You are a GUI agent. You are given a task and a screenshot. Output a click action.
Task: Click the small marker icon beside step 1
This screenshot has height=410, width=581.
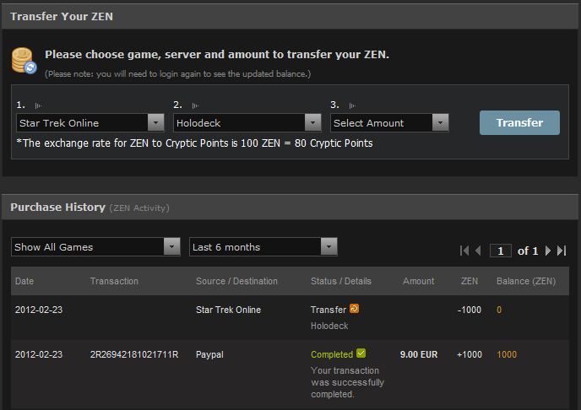point(38,105)
